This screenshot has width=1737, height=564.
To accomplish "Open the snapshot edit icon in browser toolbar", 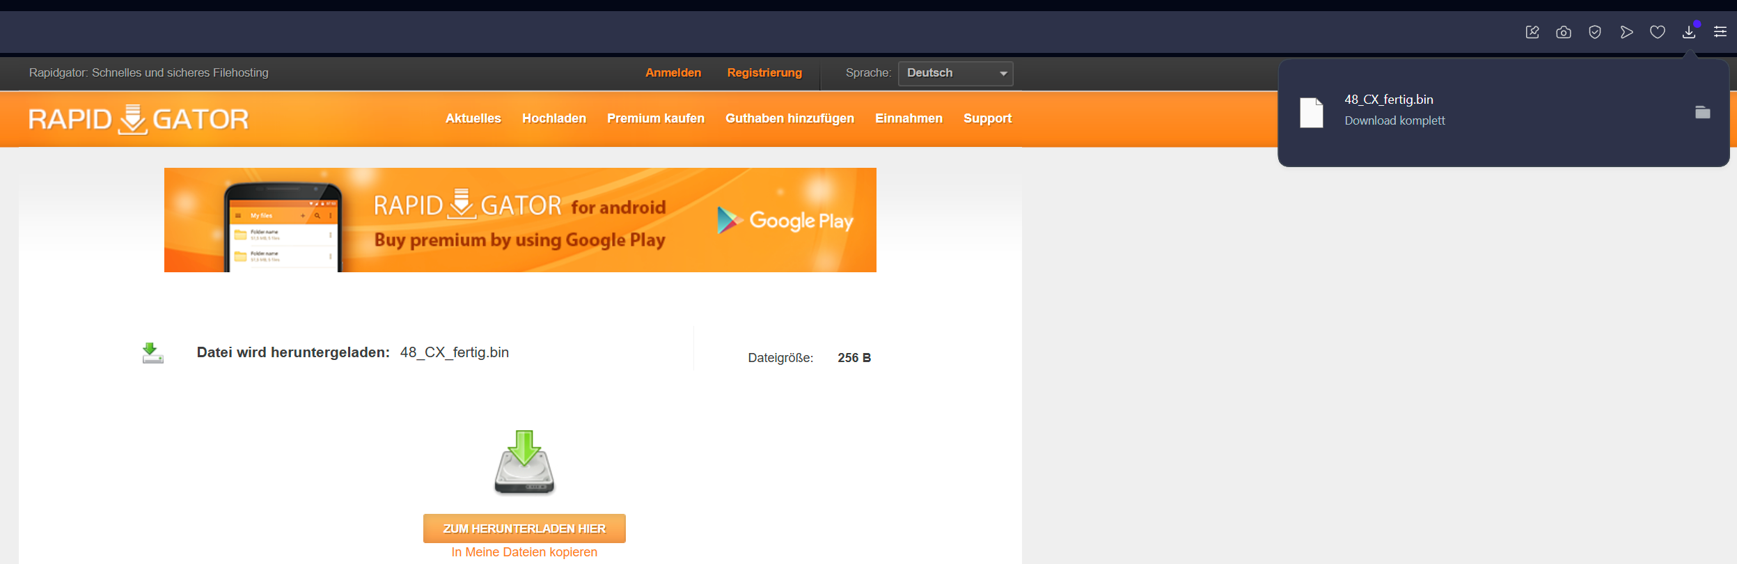I will 1532,32.
